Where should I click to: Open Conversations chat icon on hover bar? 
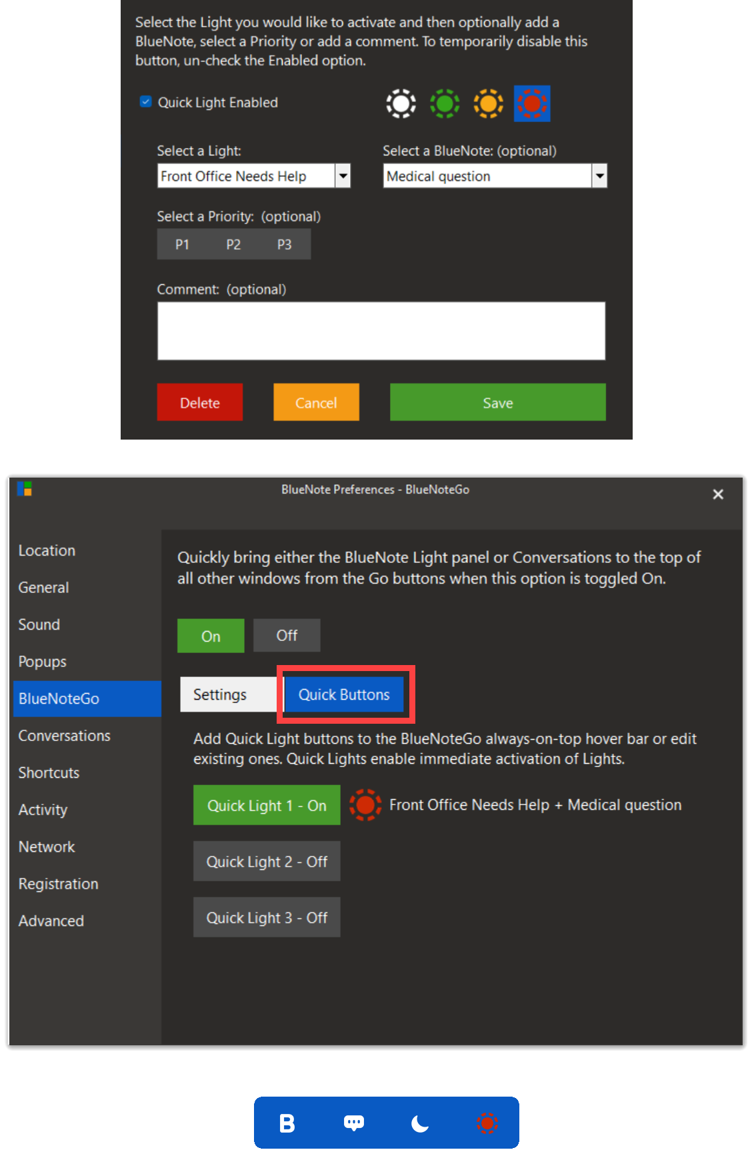pos(354,1123)
